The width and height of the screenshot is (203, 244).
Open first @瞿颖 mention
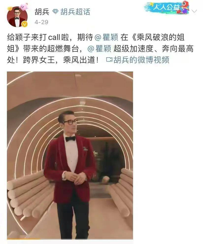tap(106, 37)
